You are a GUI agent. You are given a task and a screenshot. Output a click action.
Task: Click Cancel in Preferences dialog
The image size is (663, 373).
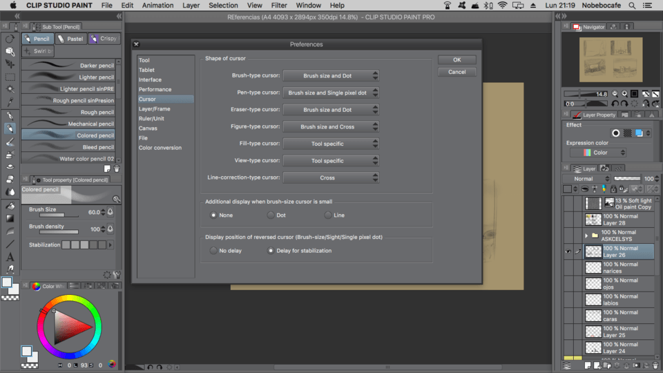pos(457,72)
